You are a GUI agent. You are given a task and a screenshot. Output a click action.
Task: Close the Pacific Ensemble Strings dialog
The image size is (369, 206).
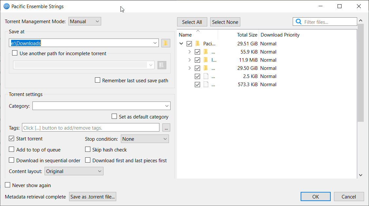tap(359, 6)
